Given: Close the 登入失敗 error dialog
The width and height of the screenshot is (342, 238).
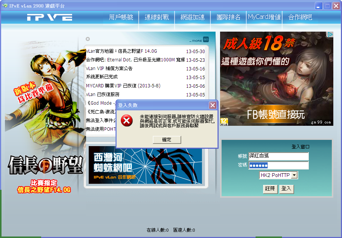Looking at the screenshot, I should tap(213, 105).
